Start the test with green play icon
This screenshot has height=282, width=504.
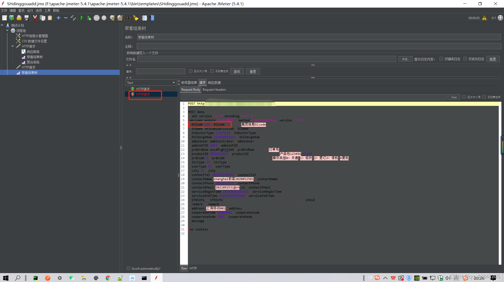82,18
